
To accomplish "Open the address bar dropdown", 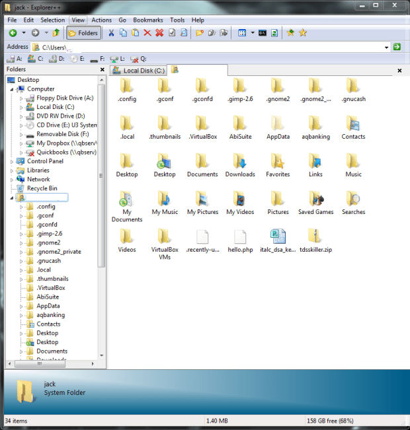I will [x=386, y=48].
